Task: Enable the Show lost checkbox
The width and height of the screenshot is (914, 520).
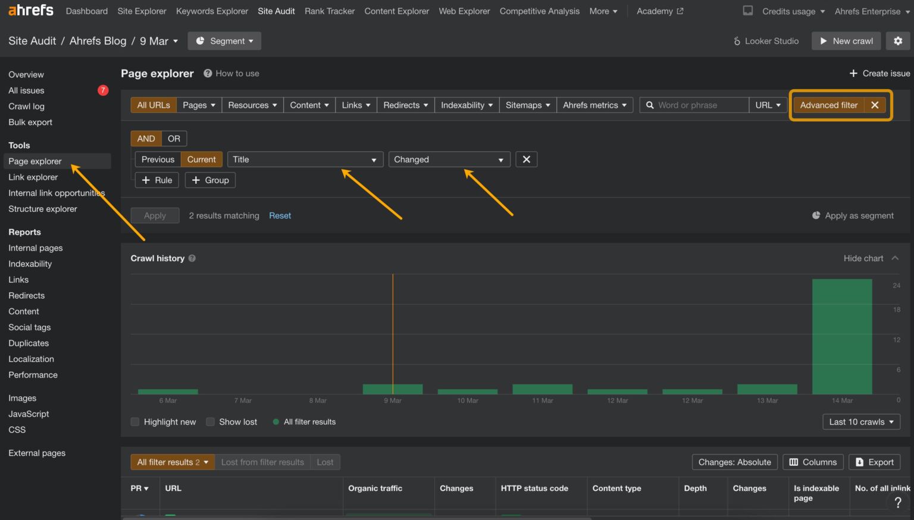Action: pyautogui.click(x=210, y=421)
